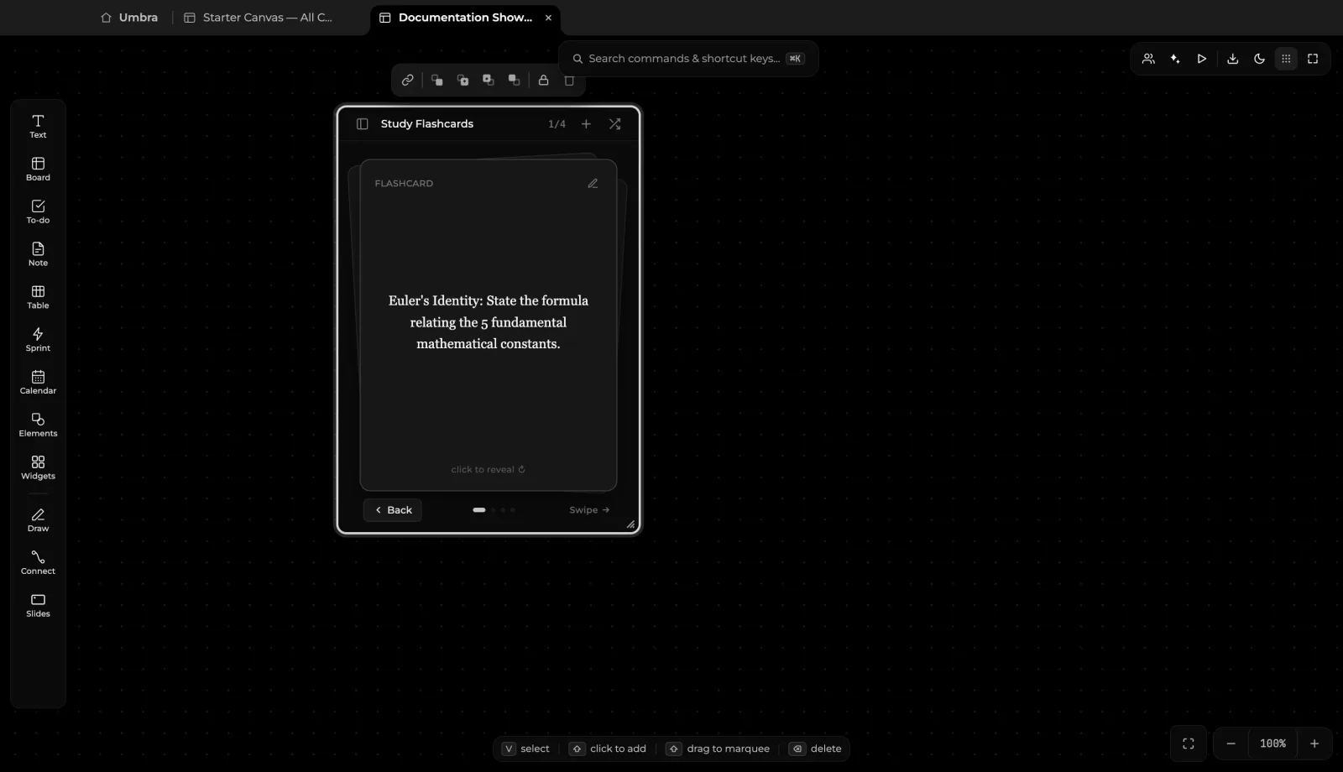Open the Slides tool
This screenshot has width=1343, height=772.
38,605
